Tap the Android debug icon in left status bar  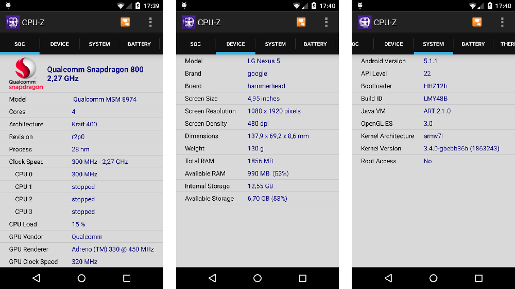click(8, 6)
